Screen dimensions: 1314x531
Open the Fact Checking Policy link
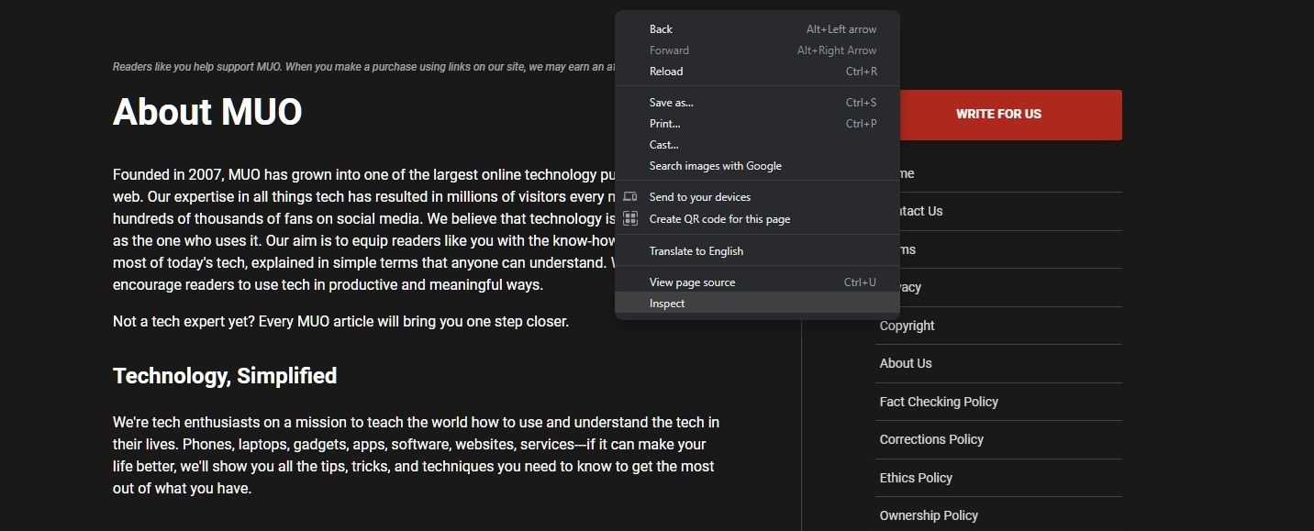pyautogui.click(x=939, y=402)
